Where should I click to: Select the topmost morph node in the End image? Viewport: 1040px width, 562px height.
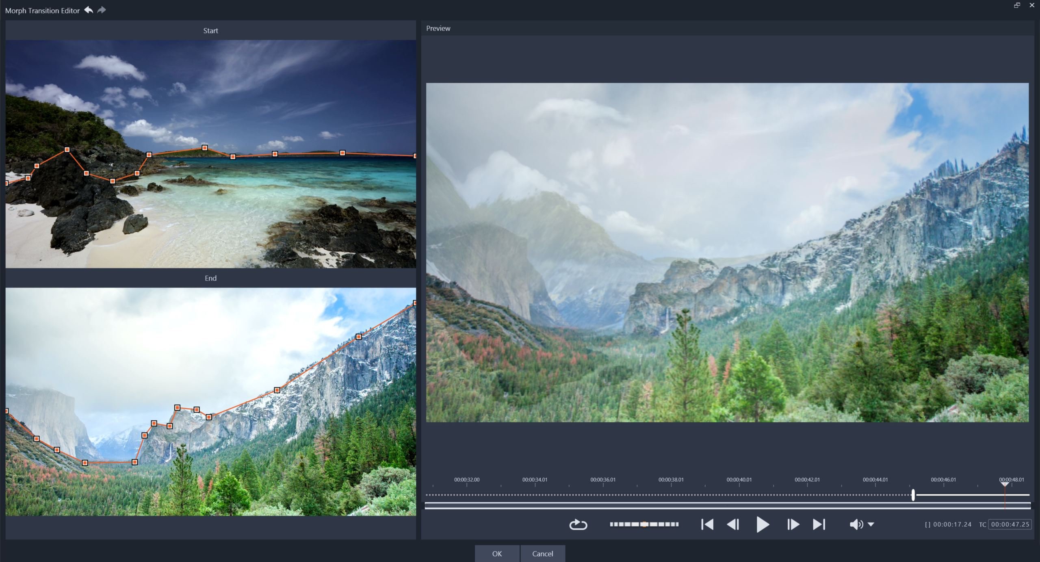pos(414,303)
